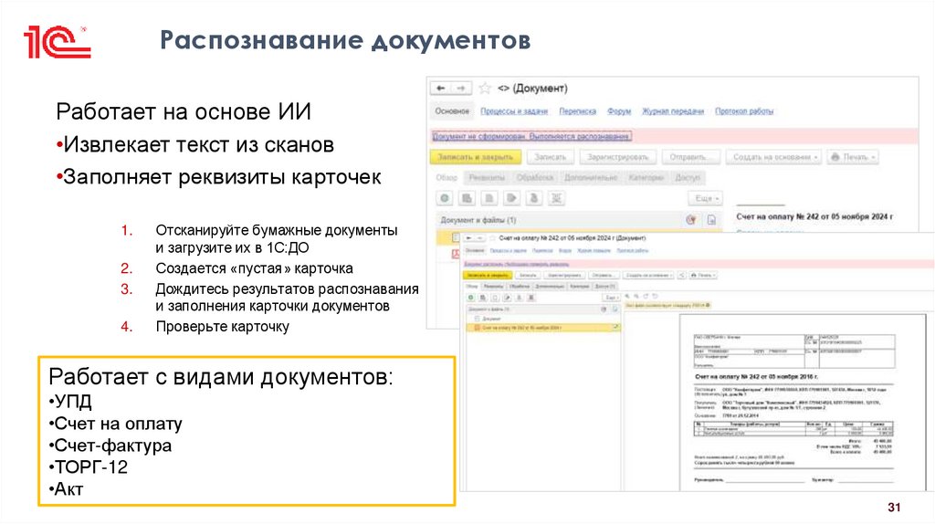935x524 pixels.
Task: Star the <> (Документ) window as favorite
Action: click(x=485, y=89)
